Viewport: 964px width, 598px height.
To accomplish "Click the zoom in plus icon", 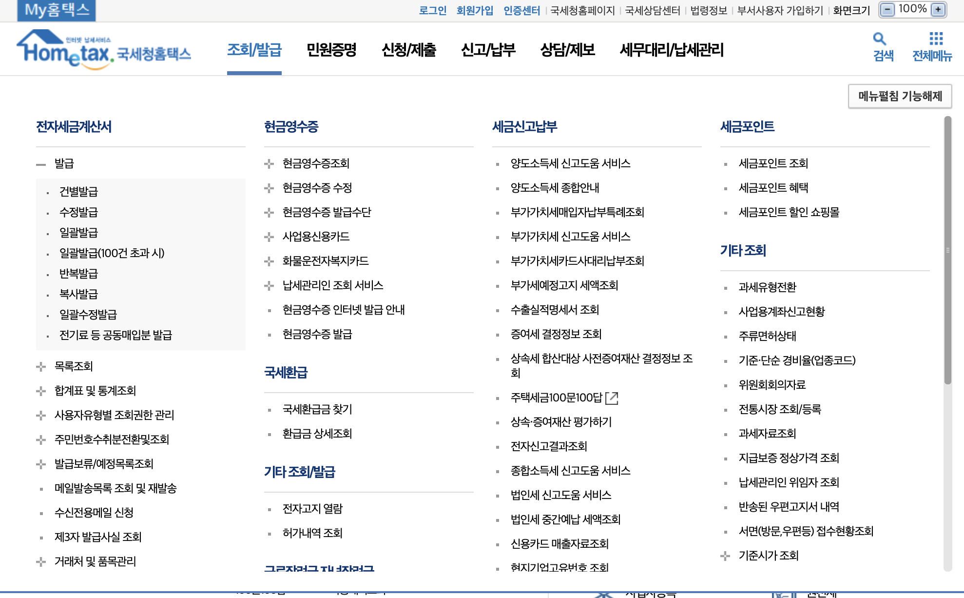I will 938,10.
